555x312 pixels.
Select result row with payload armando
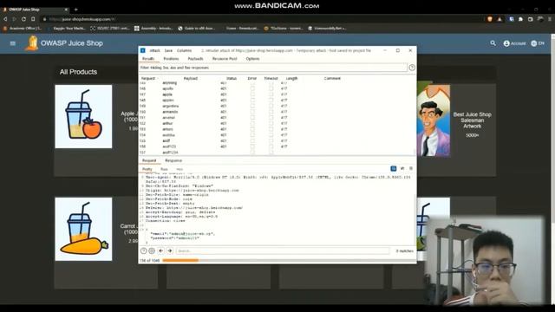click(x=277, y=112)
